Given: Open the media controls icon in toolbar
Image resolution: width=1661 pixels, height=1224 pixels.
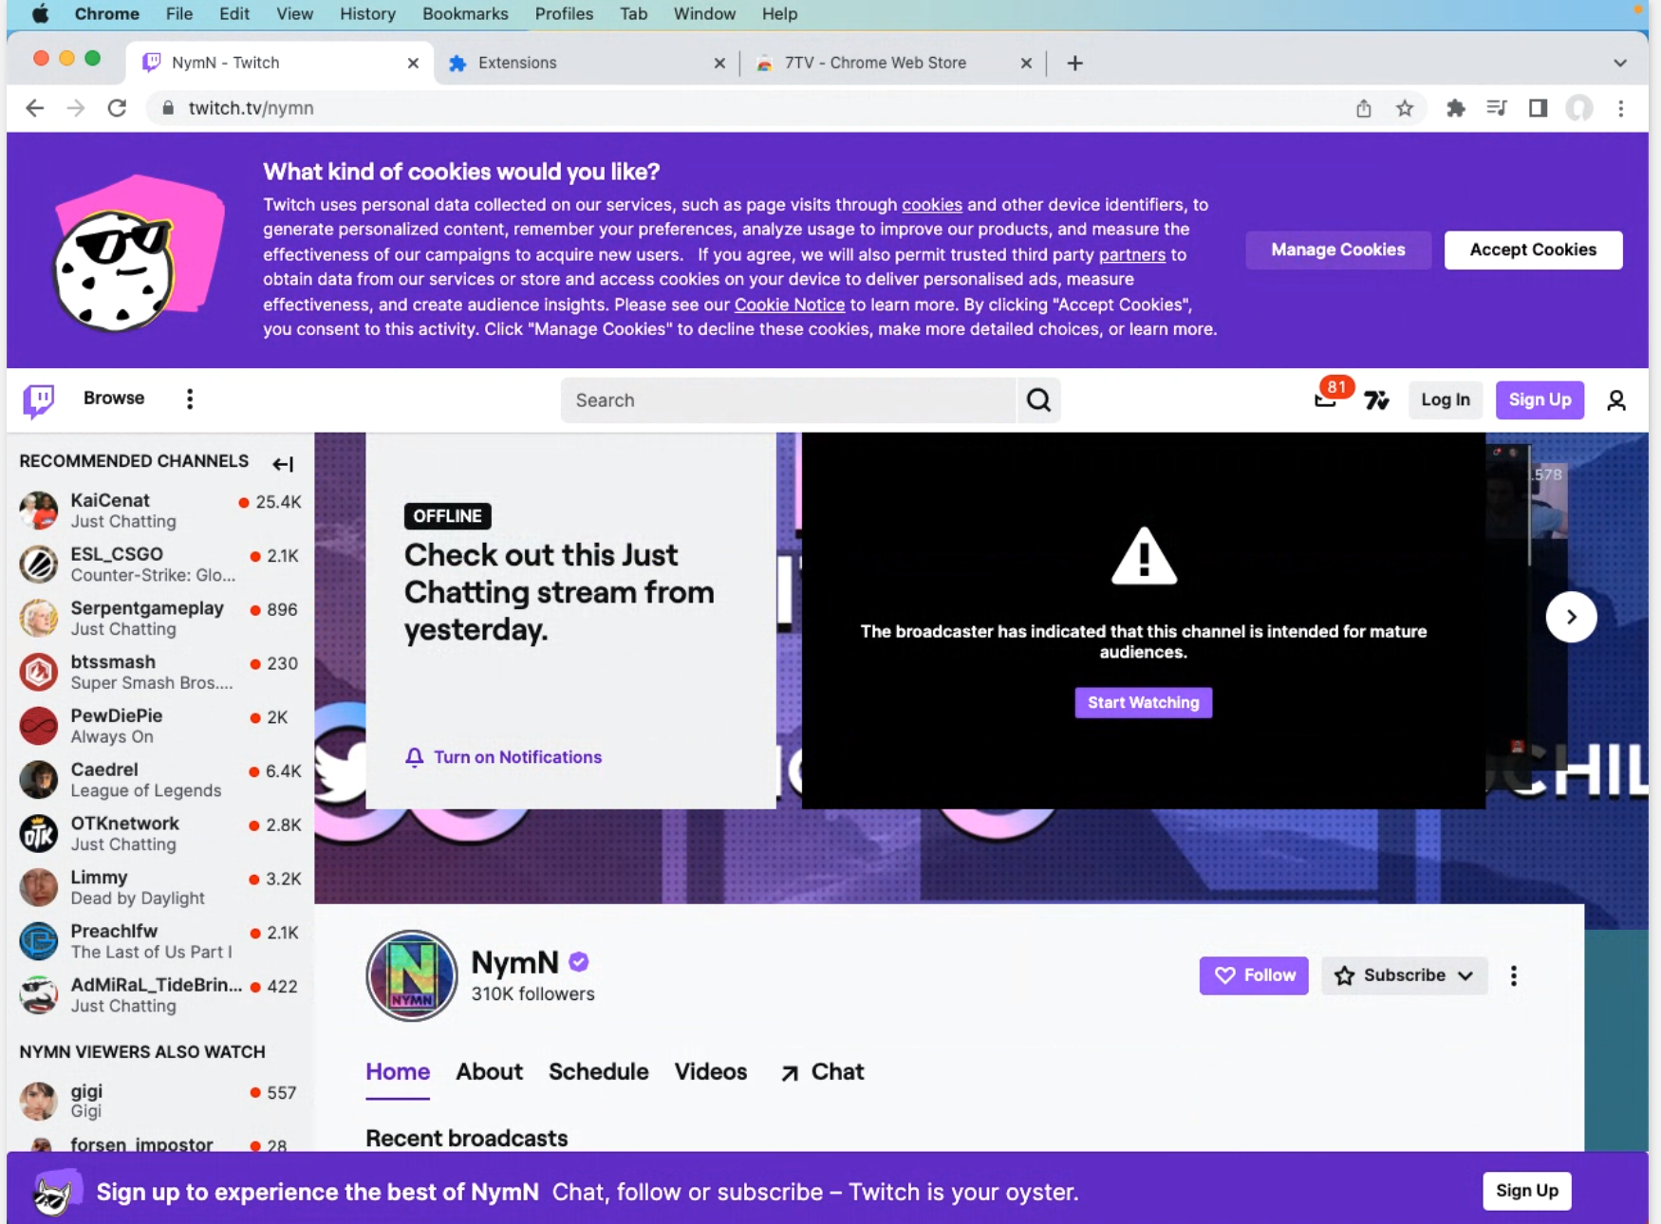Looking at the screenshot, I should coord(1497,108).
